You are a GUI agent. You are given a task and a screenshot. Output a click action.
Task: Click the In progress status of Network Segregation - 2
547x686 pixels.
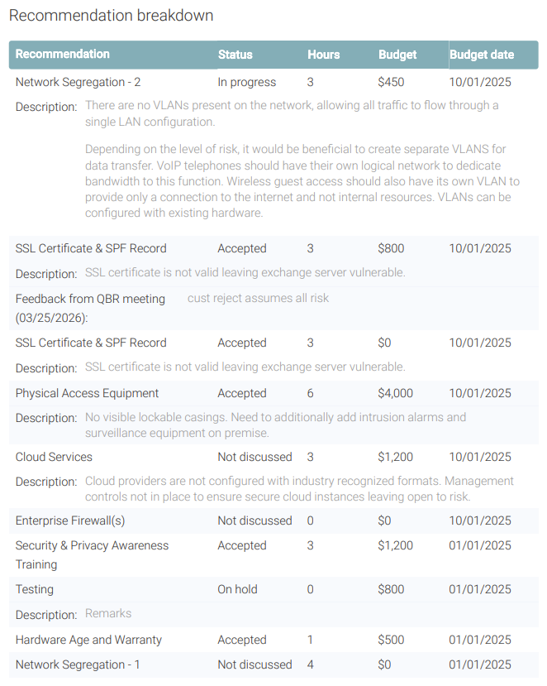tap(247, 82)
